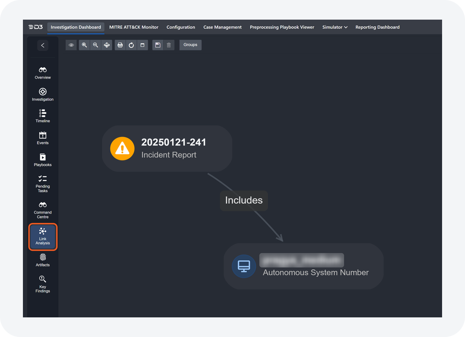Click the trash delete icon
The width and height of the screenshot is (465, 337).
pos(169,45)
